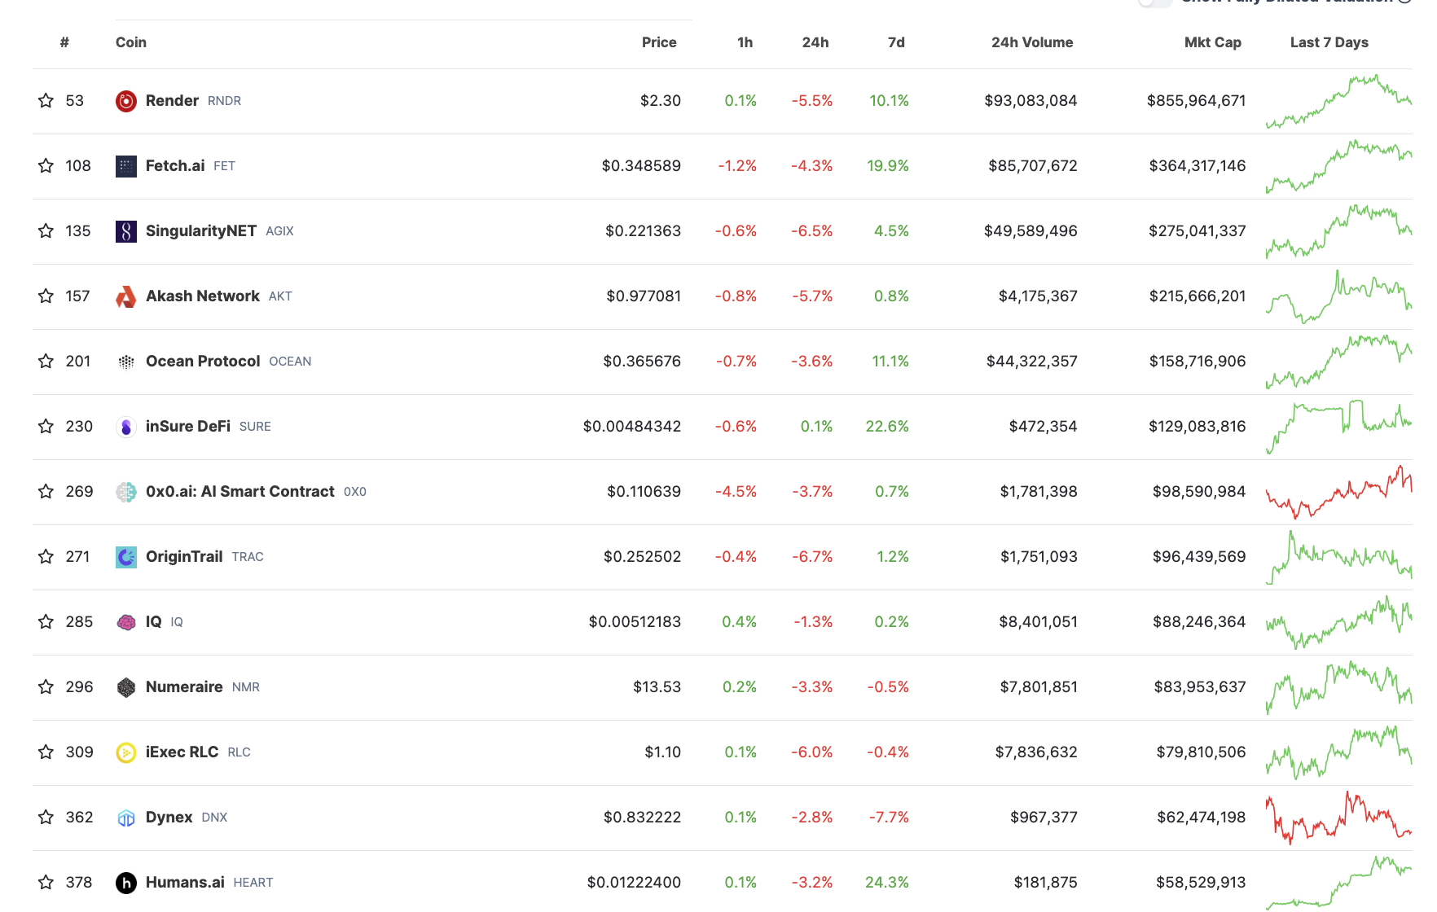Sort by 24h Volume header

pyautogui.click(x=1032, y=42)
